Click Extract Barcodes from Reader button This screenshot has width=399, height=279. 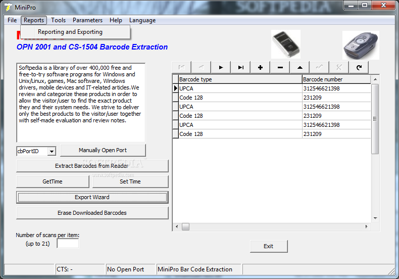coord(92,166)
